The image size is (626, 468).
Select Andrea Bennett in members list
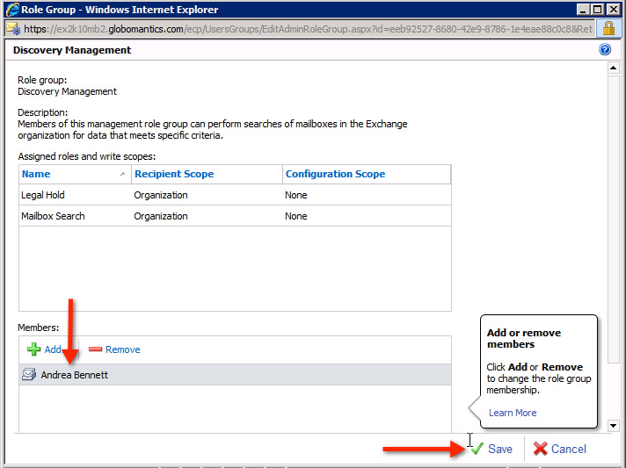(75, 375)
